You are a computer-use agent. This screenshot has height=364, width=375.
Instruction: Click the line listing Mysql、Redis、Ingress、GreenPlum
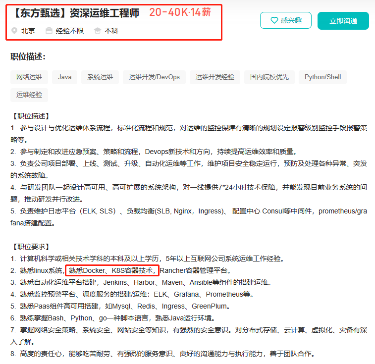(120, 306)
